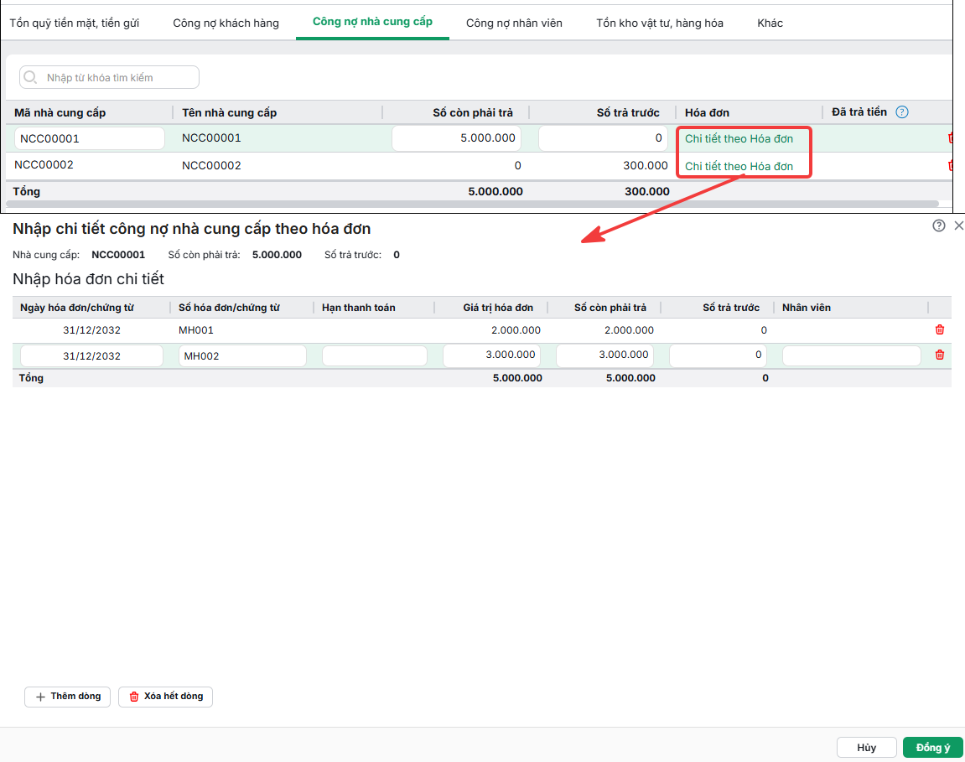The image size is (965, 762).
Task: Open Chi tiết theo Hóa đơn for NCC00001
Action: tap(739, 139)
